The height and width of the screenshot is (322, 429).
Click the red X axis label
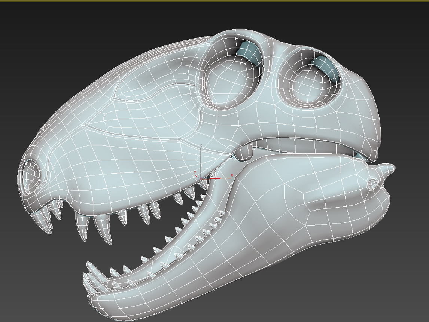(x=232, y=175)
